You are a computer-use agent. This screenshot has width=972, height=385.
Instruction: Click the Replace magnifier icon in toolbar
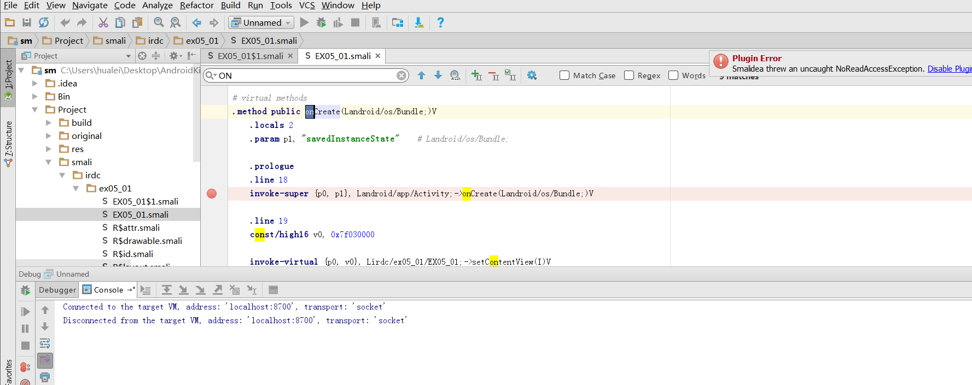coord(176,22)
